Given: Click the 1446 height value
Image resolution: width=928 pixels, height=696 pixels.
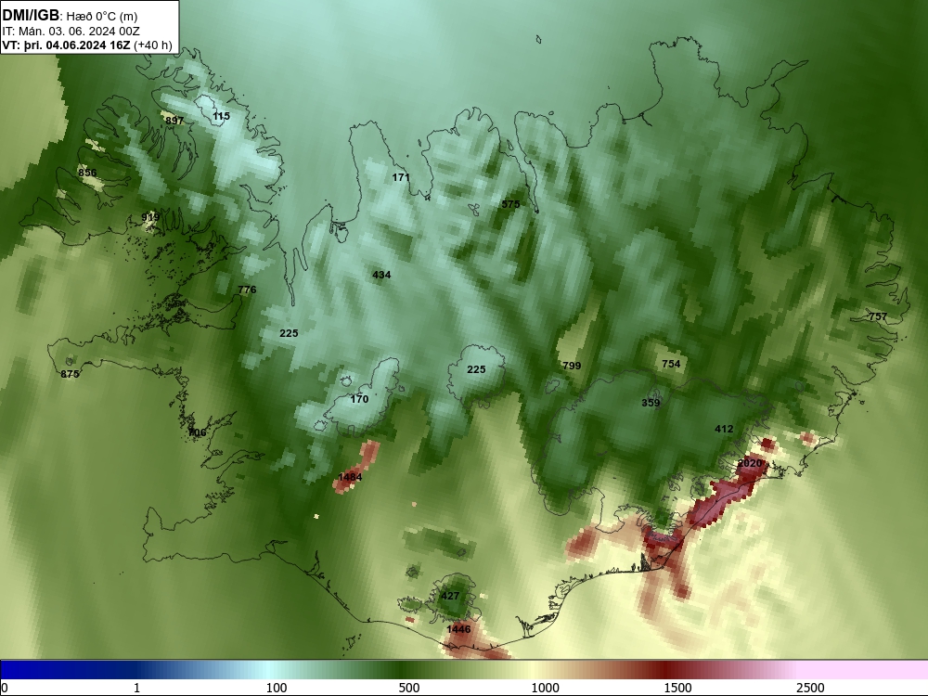Looking at the screenshot, I should [x=458, y=629].
